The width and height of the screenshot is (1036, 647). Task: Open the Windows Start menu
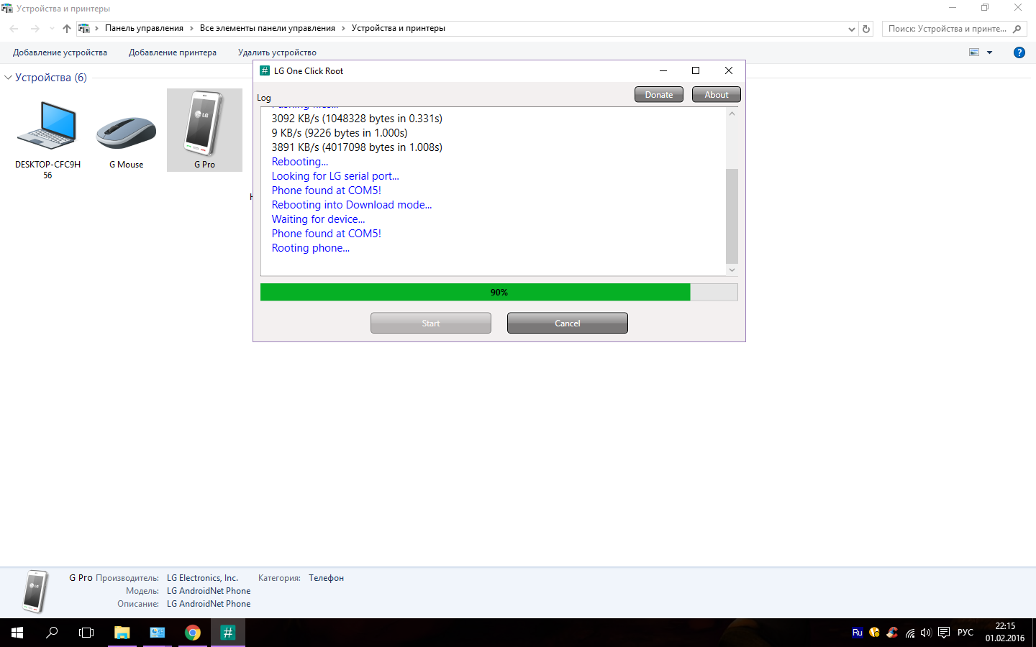17,633
